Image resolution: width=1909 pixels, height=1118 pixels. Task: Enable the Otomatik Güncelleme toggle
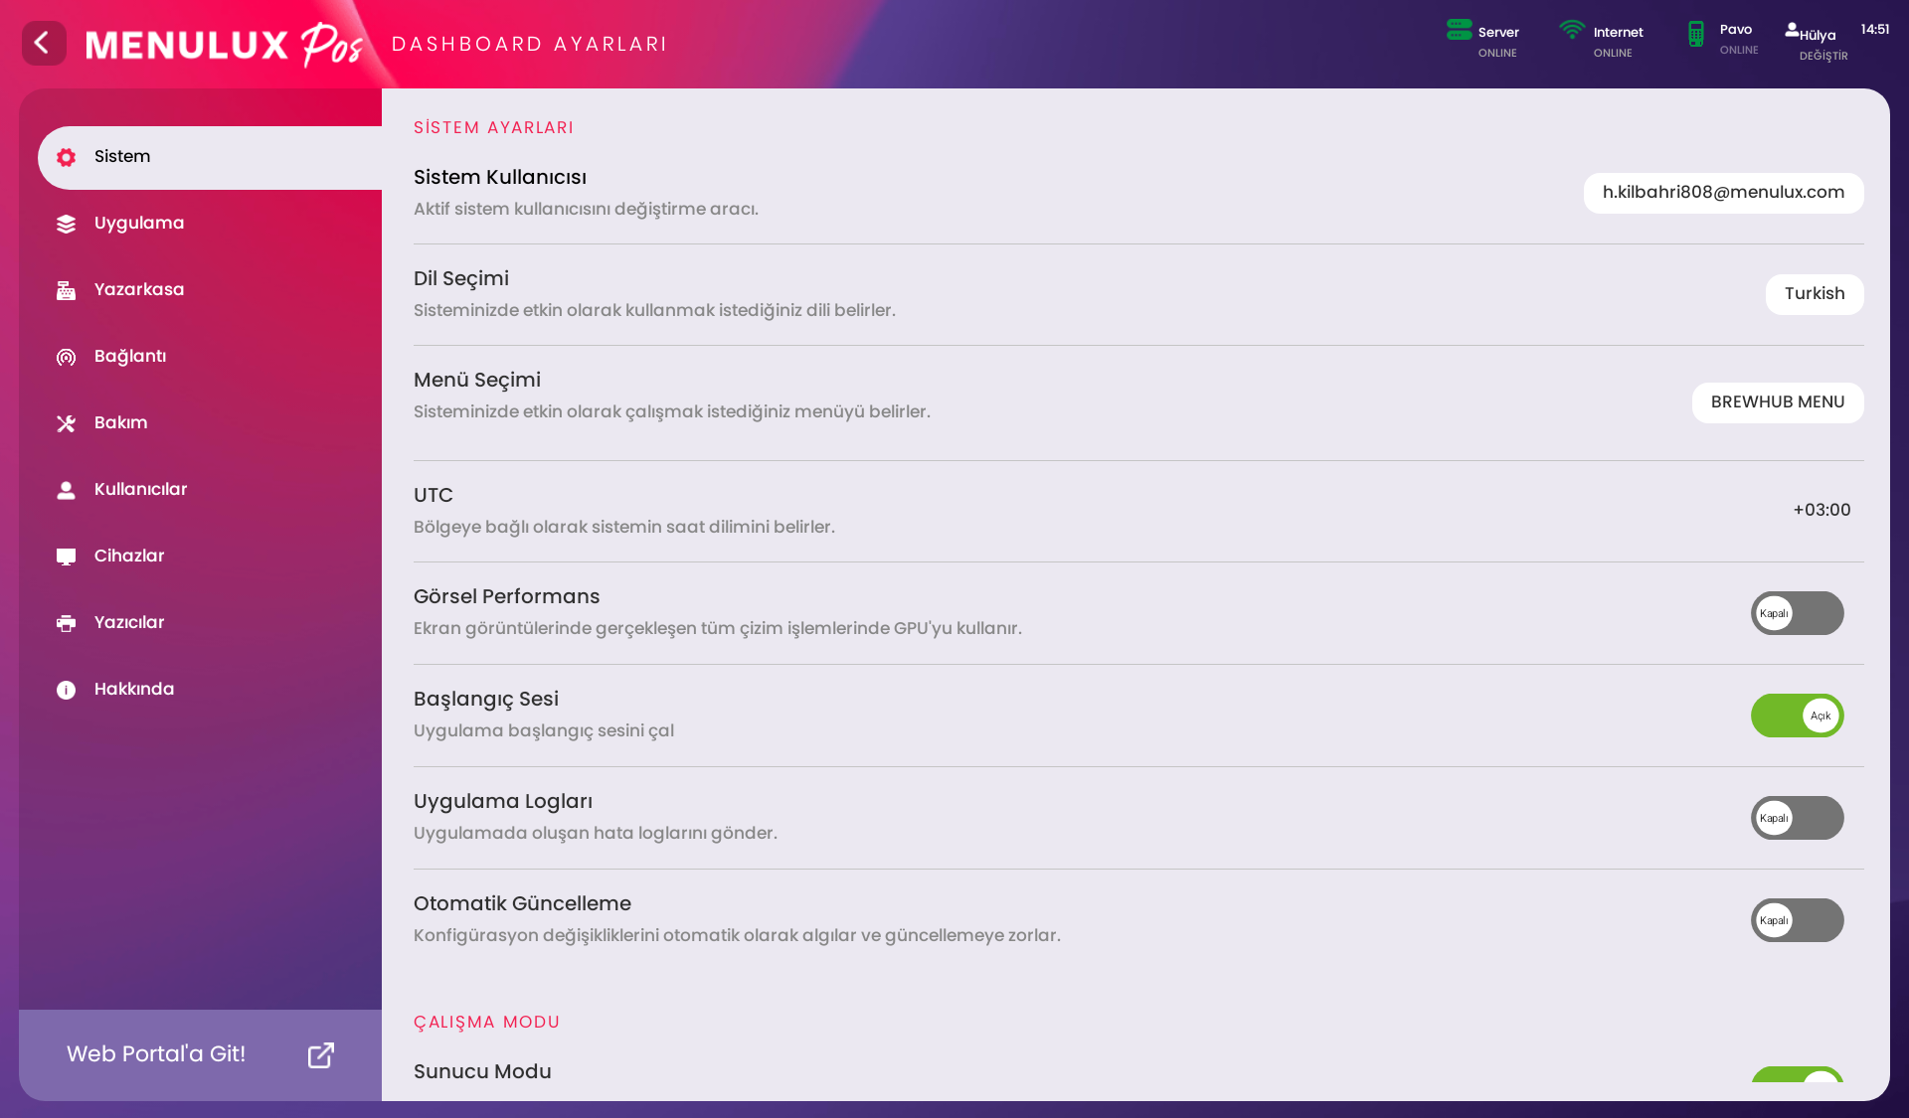[x=1797, y=920]
